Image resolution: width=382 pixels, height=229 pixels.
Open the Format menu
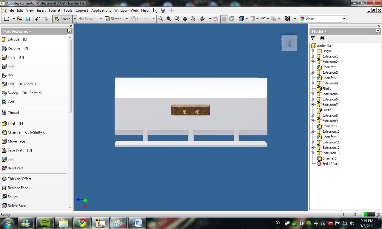(55, 10)
